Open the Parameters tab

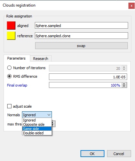pyautogui.click(x=16, y=58)
